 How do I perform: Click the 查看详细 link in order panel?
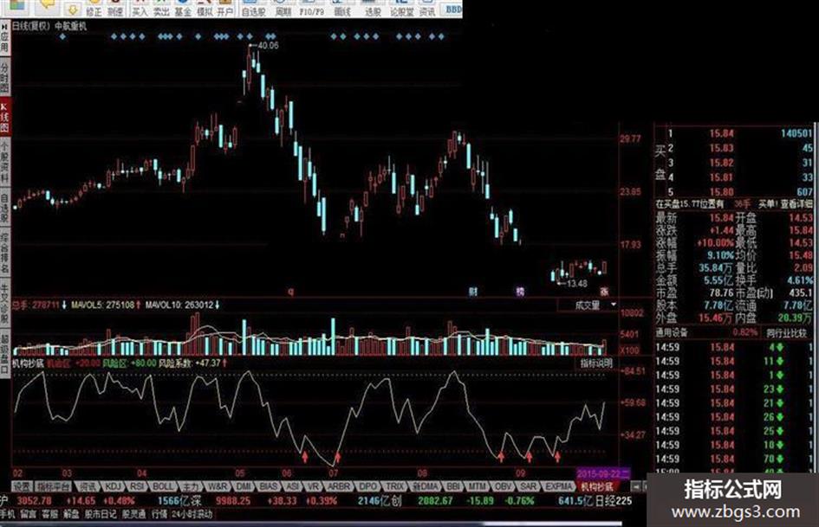797,204
